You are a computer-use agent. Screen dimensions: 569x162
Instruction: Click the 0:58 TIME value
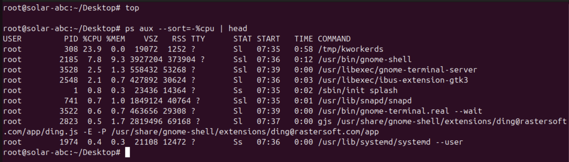click(303, 49)
